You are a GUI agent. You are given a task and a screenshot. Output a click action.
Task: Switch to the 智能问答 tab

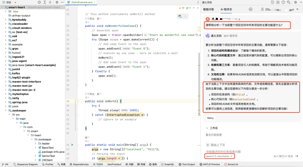coord(208,9)
